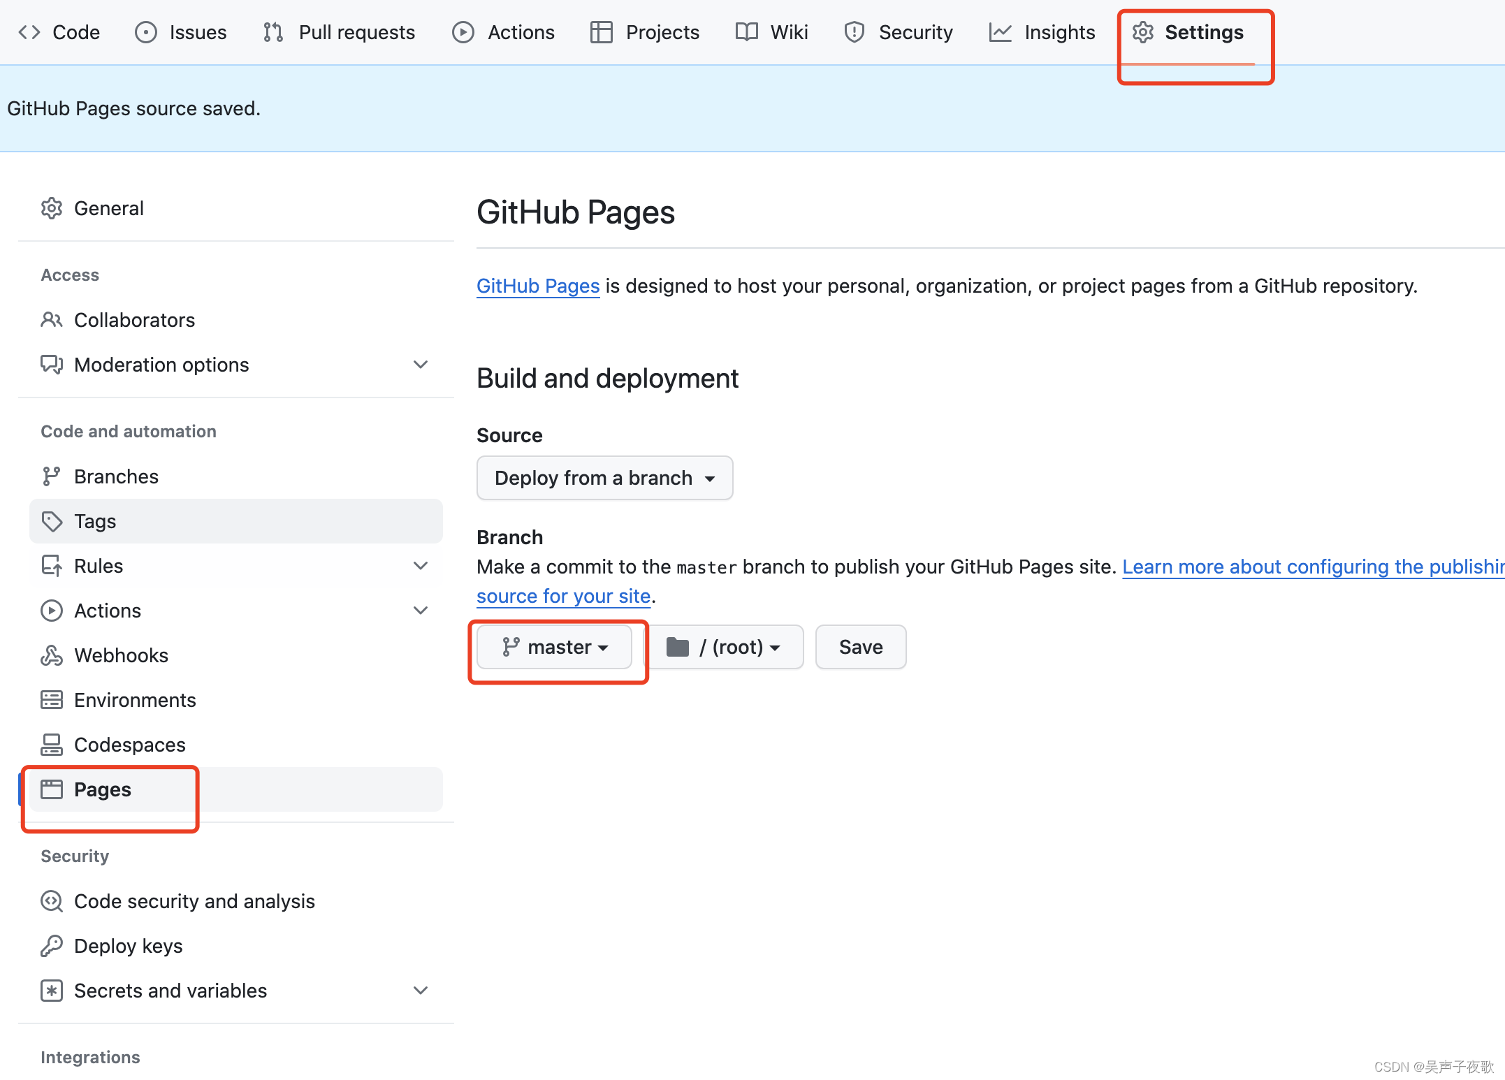Click the sidebar Actions play icon
Viewport: 1505px width, 1080px height.
(x=52, y=611)
